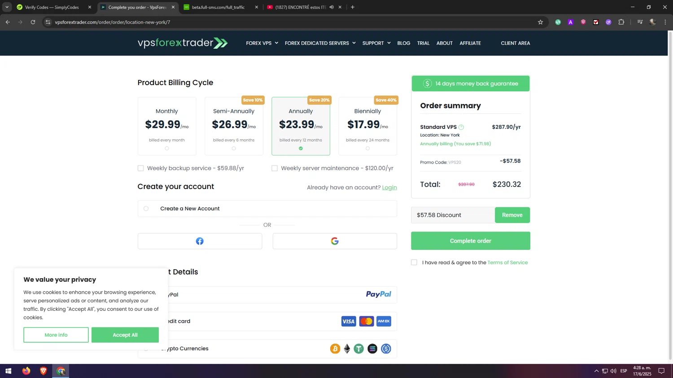Open the BLOG page
The height and width of the screenshot is (378, 673).
coord(404,43)
